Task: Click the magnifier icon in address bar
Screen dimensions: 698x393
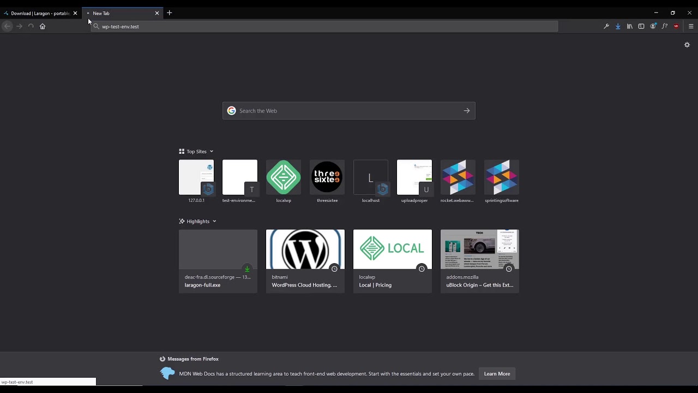Action: click(x=97, y=26)
